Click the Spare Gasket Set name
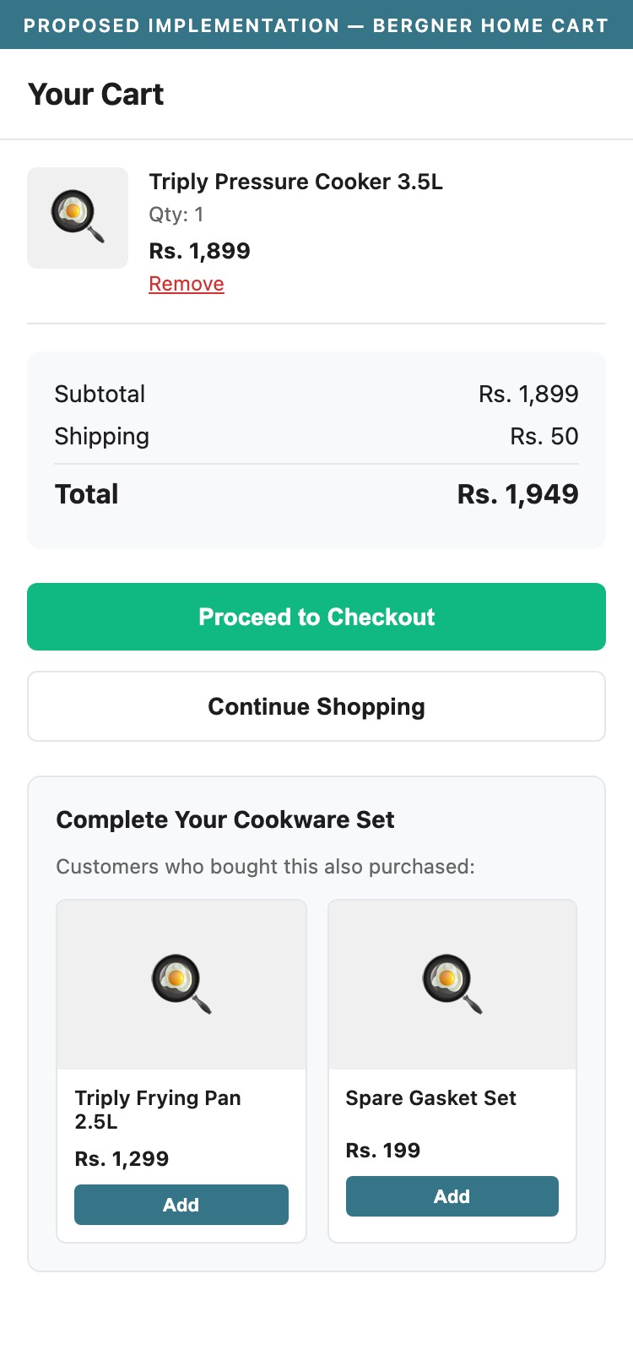 (x=430, y=1098)
